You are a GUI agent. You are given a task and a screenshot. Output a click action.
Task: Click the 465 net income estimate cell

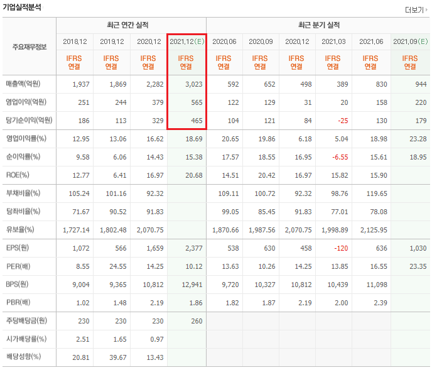coord(197,121)
